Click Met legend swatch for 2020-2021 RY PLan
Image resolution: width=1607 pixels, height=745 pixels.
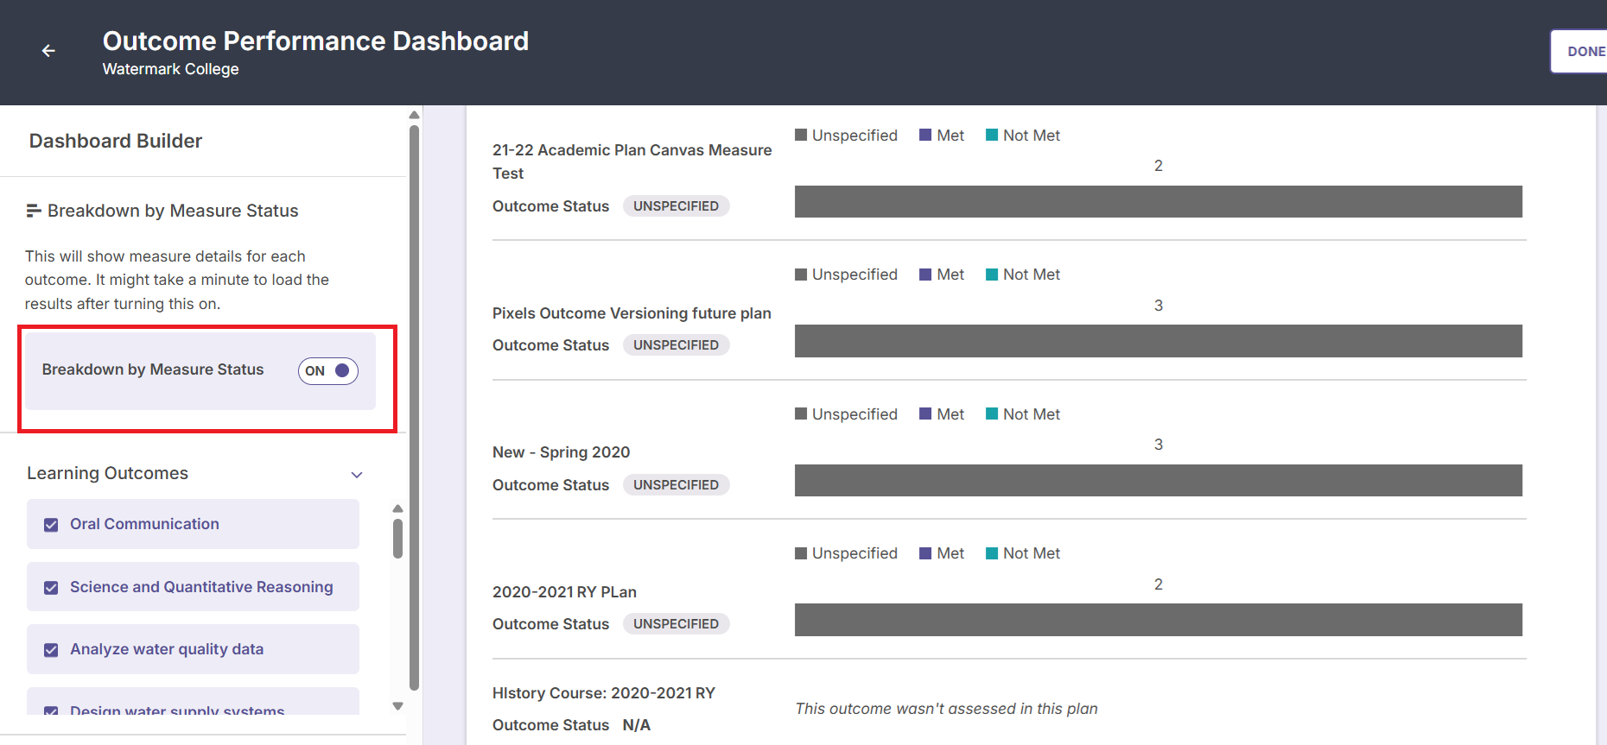pyautogui.click(x=925, y=553)
